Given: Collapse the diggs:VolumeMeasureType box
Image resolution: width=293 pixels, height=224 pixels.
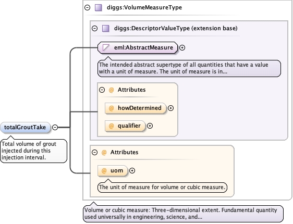Looking at the screenshot, I should coord(87,7).
